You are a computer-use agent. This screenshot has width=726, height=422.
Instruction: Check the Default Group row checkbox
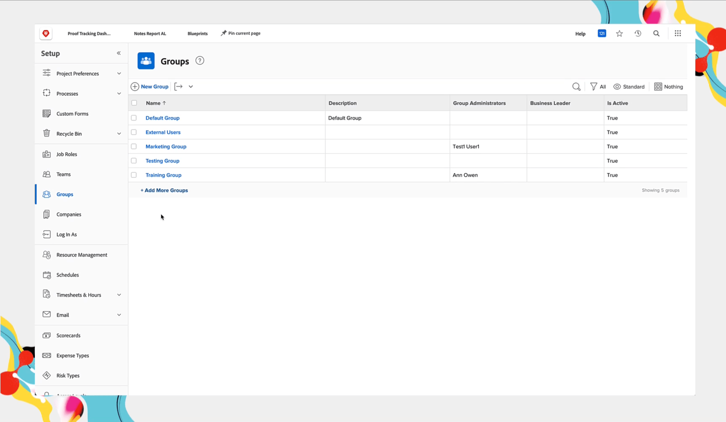tap(134, 118)
